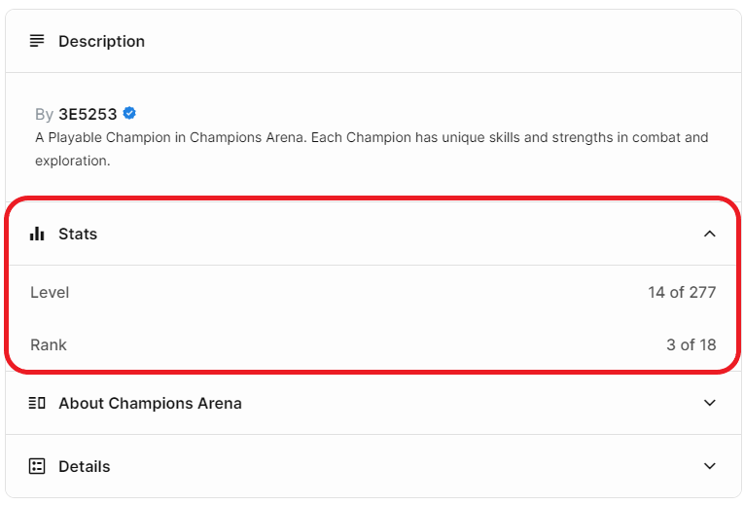Click the blue verified badge next to 3E5253
Screen dimensions: 744x505
click(129, 113)
